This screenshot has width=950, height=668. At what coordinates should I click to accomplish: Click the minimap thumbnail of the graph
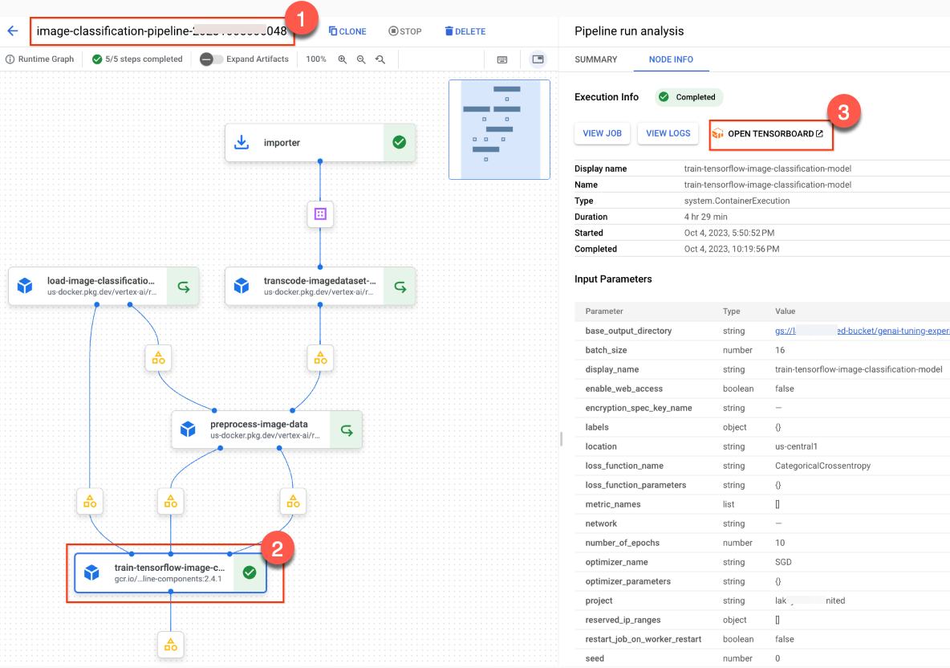coord(499,128)
